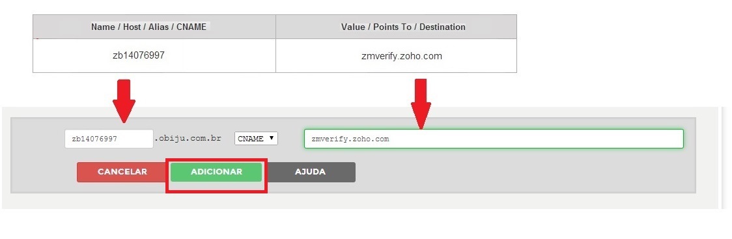Click the ADICIONAR button label text
Image resolution: width=732 pixels, height=239 pixels.
pos(216,172)
